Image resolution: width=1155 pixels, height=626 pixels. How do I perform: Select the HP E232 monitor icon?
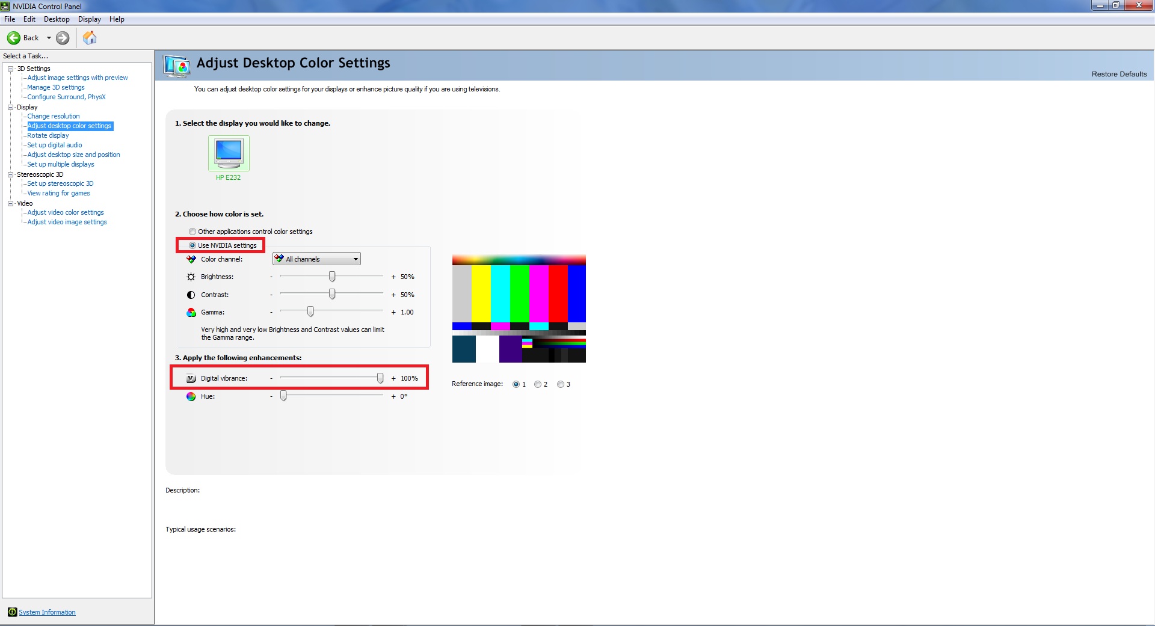tap(229, 153)
